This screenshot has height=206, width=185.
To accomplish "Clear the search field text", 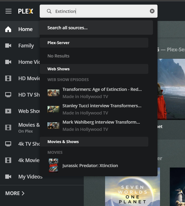I will [152, 11].
